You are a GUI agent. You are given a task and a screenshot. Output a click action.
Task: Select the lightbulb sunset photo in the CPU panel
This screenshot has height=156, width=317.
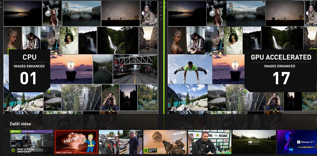[x=71, y=69]
